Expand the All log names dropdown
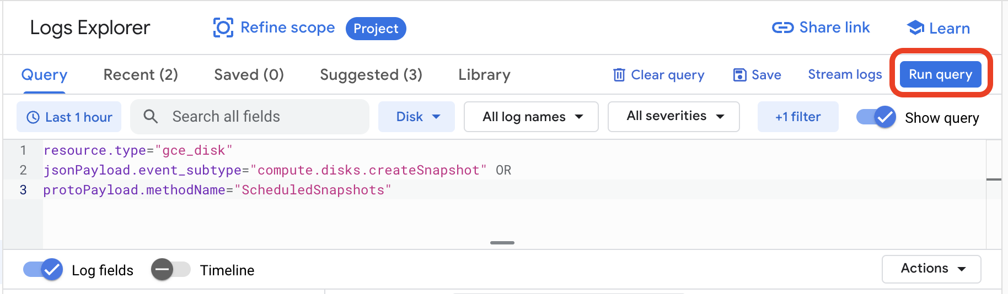Screen dimensions: 1008x294 pyautogui.click(x=532, y=117)
